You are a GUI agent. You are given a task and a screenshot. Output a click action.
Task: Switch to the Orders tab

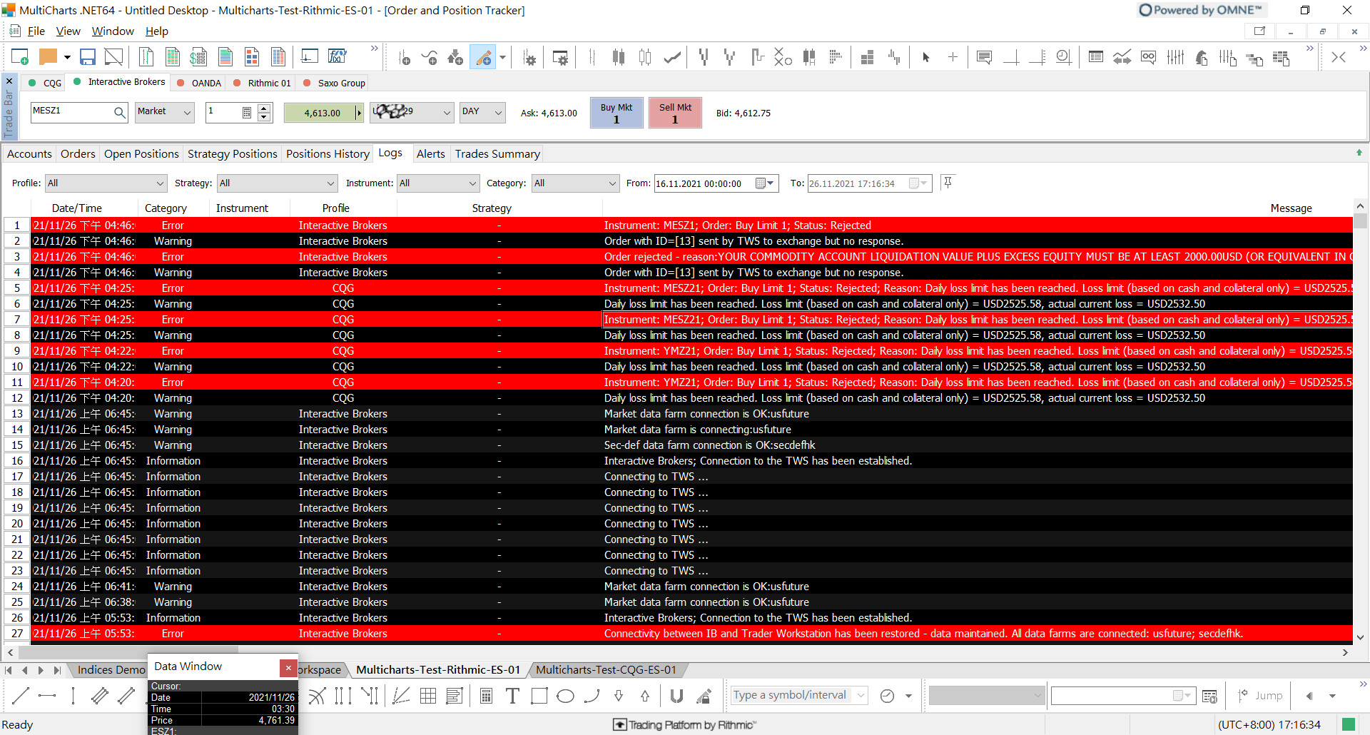[78, 154]
